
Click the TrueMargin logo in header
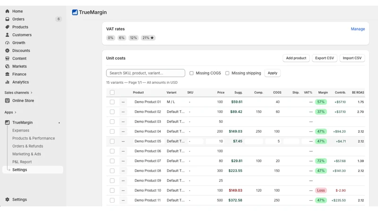point(75,12)
